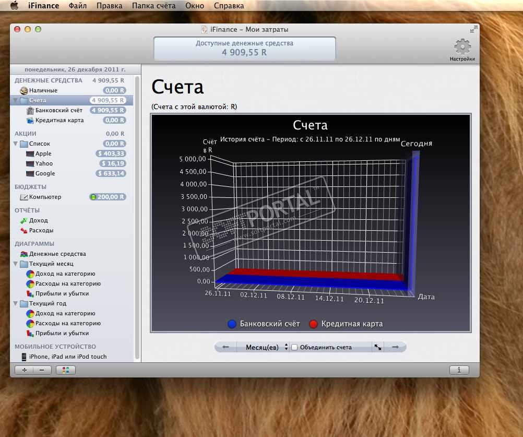
Task: Click the blue Банковский счёт legend swatch
Action: (232, 324)
